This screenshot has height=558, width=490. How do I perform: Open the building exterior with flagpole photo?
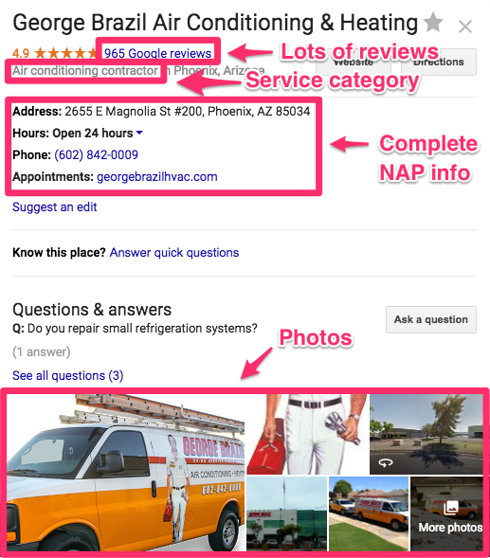286,513
